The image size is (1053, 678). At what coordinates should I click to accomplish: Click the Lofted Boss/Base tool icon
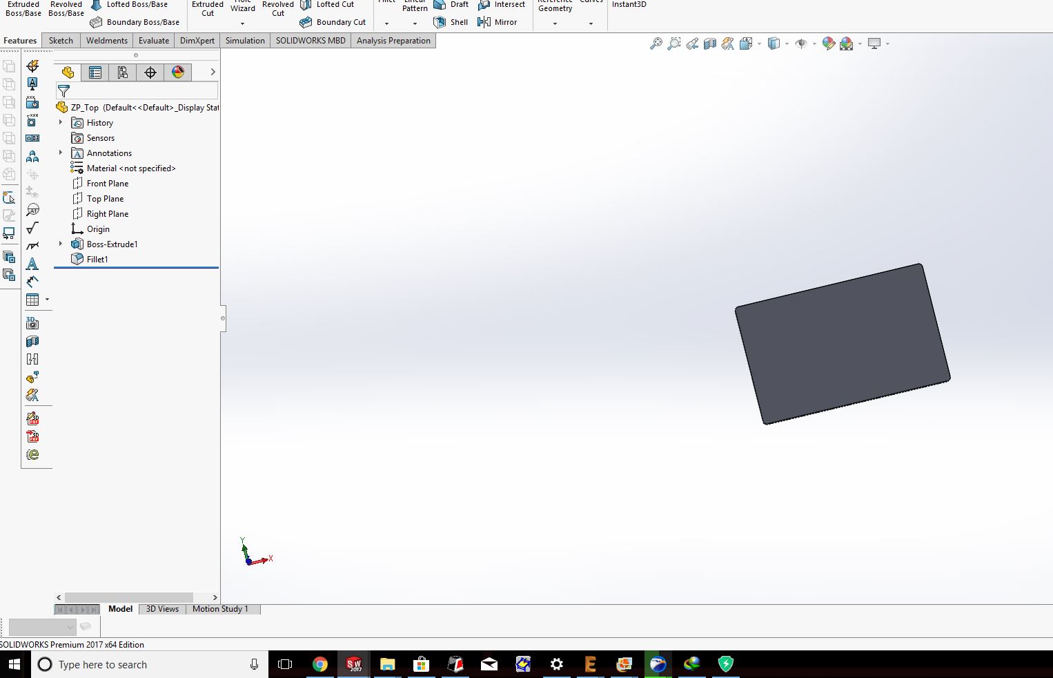[96, 5]
